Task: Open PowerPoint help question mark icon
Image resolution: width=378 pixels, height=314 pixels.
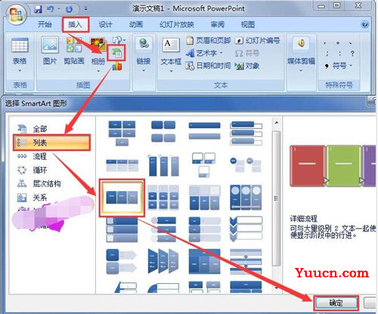Action: pyautogui.click(x=364, y=24)
